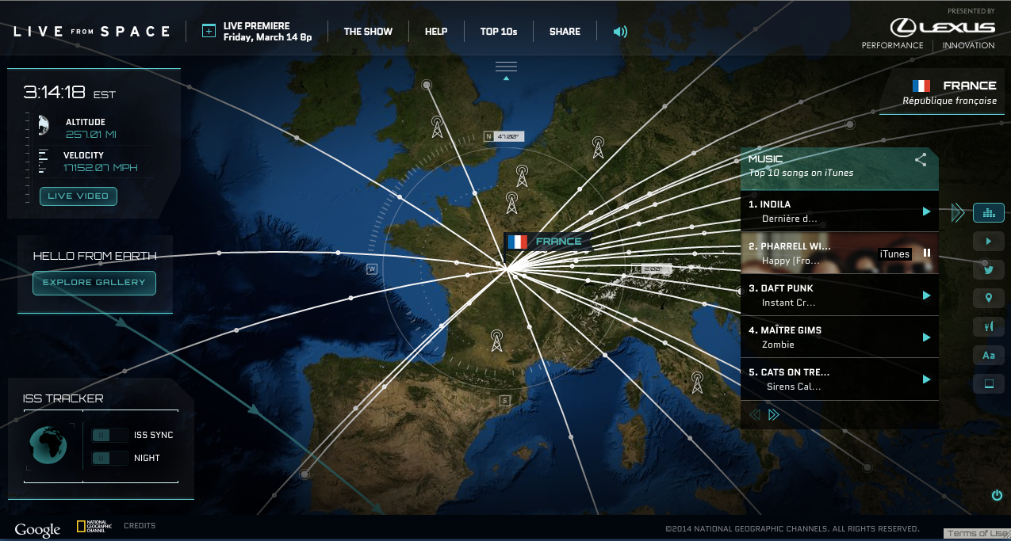
Task: Select the laptop icon in the sidebar
Action: 988,383
